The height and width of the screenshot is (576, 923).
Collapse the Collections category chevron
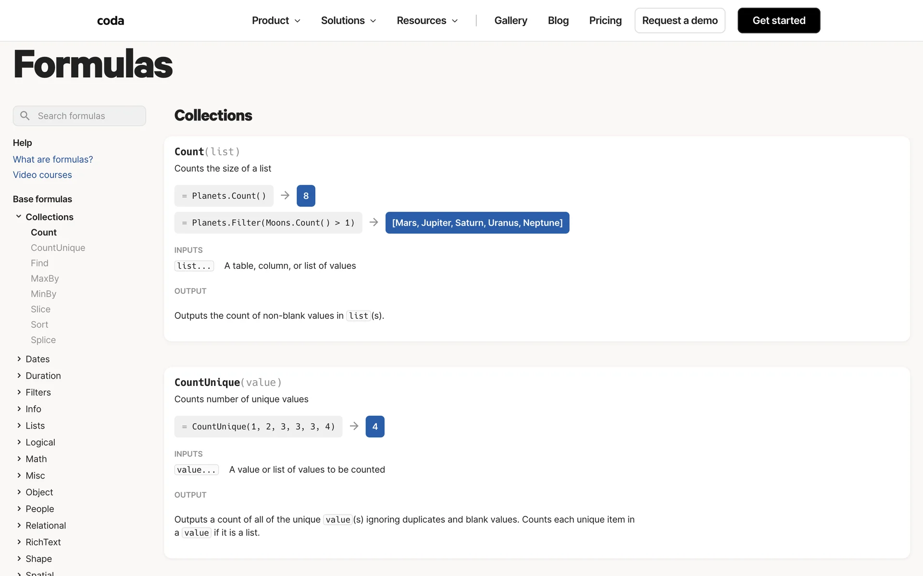click(19, 216)
